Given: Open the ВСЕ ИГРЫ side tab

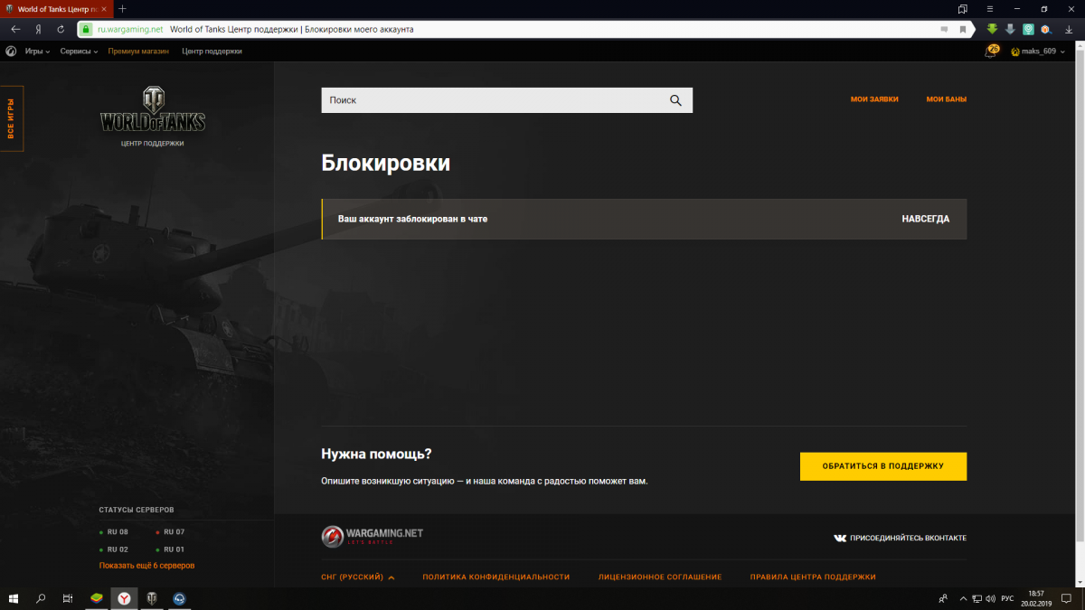Looking at the screenshot, I should tap(12, 118).
